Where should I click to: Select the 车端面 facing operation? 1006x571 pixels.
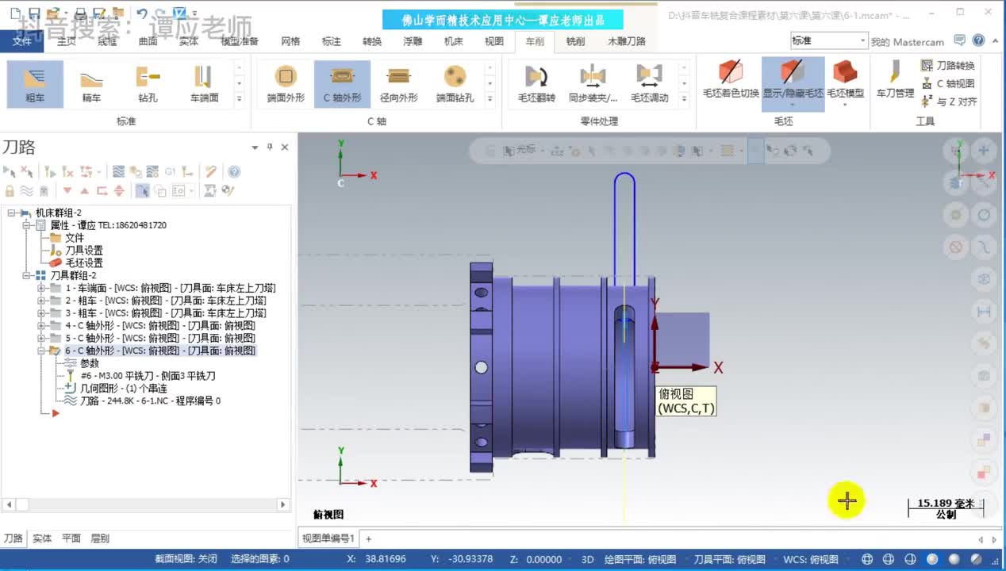point(204,84)
